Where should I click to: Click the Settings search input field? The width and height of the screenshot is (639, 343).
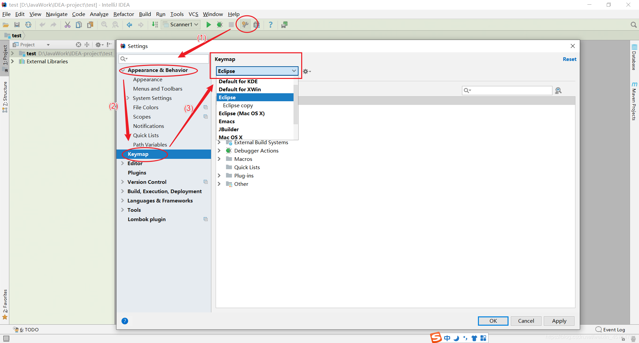163,59
